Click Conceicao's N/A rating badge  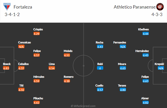[21, 47]
